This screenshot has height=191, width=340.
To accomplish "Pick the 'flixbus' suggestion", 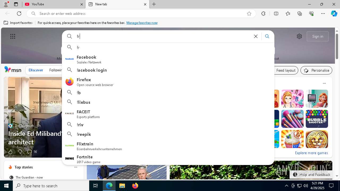I will [168, 102].
